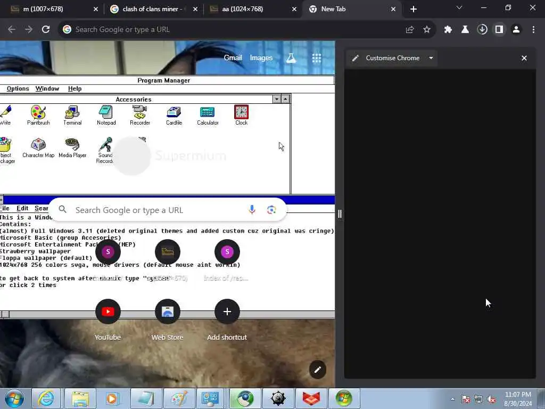Open the Images link

pos(261,58)
